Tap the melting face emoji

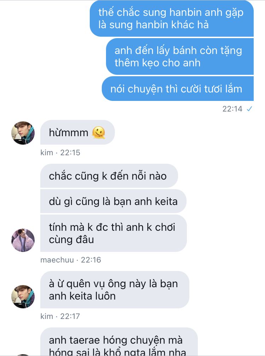coord(99,133)
